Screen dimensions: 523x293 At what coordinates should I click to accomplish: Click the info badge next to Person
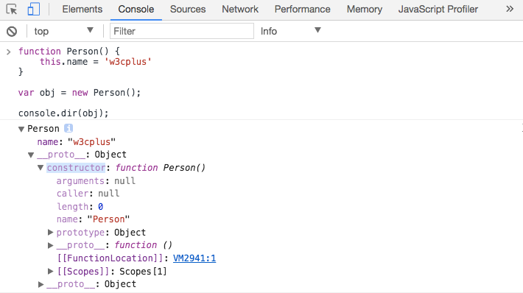(69, 128)
